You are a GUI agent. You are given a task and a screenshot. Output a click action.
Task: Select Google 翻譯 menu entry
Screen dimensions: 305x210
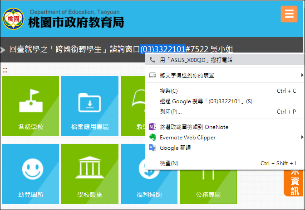click(225, 148)
